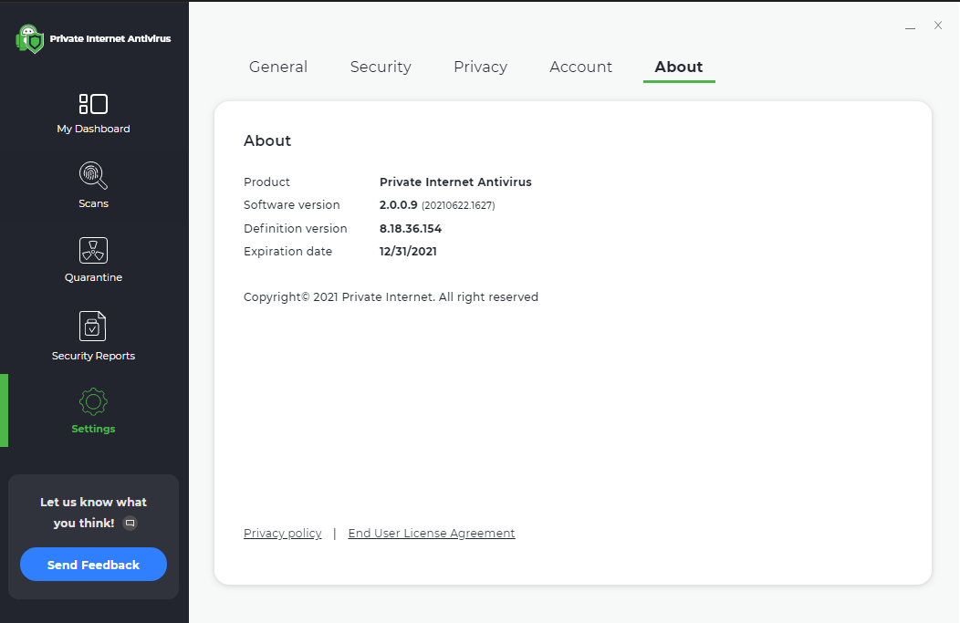Minimize the antivirus window
Viewport: 960px width, 623px height.
click(910, 27)
